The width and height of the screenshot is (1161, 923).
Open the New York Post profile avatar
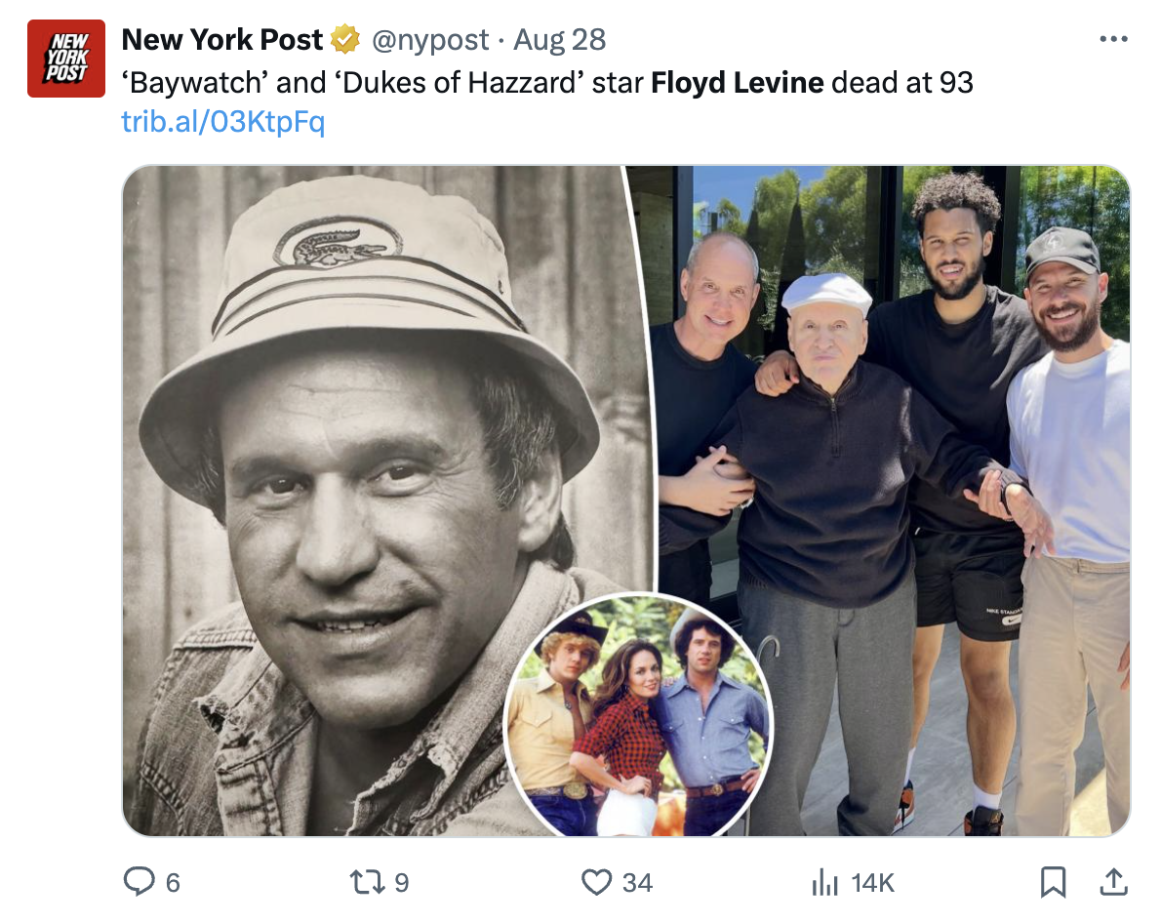tap(65, 59)
